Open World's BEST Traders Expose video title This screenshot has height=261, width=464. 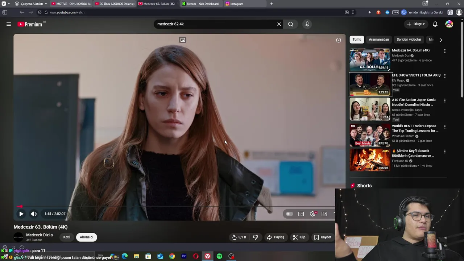(415, 128)
